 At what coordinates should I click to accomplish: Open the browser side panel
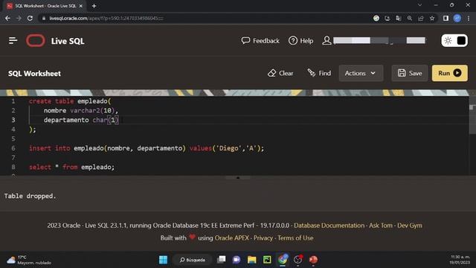[x=446, y=18]
